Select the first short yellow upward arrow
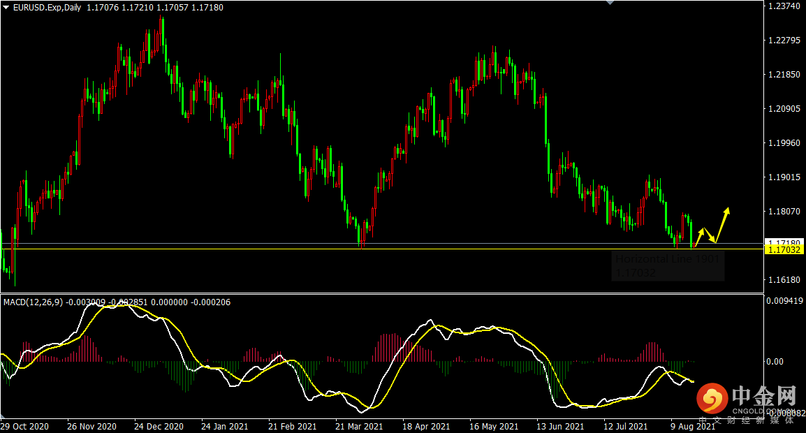This screenshot has width=806, height=433. (699, 236)
